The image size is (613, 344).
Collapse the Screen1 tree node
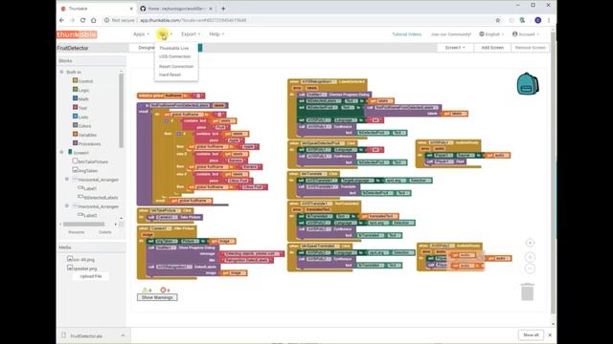61,153
